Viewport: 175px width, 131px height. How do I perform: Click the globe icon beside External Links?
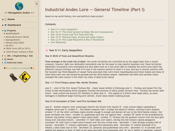pyautogui.click(x=5, y=63)
